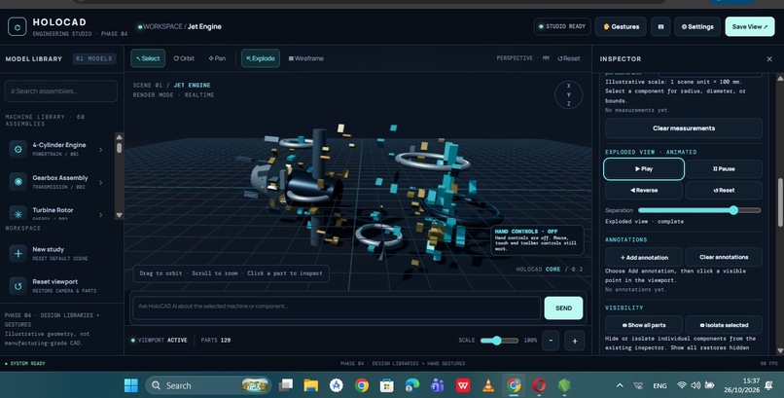Image resolution: width=784 pixels, height=398 pixels.
Task: Switch to the Pan tool
Action: click(217, 58)
